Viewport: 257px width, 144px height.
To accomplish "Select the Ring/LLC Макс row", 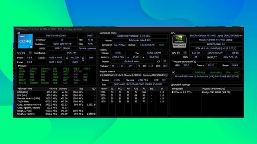I will tap(57, 111).
